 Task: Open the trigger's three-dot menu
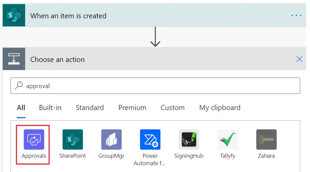coord(296,15)
